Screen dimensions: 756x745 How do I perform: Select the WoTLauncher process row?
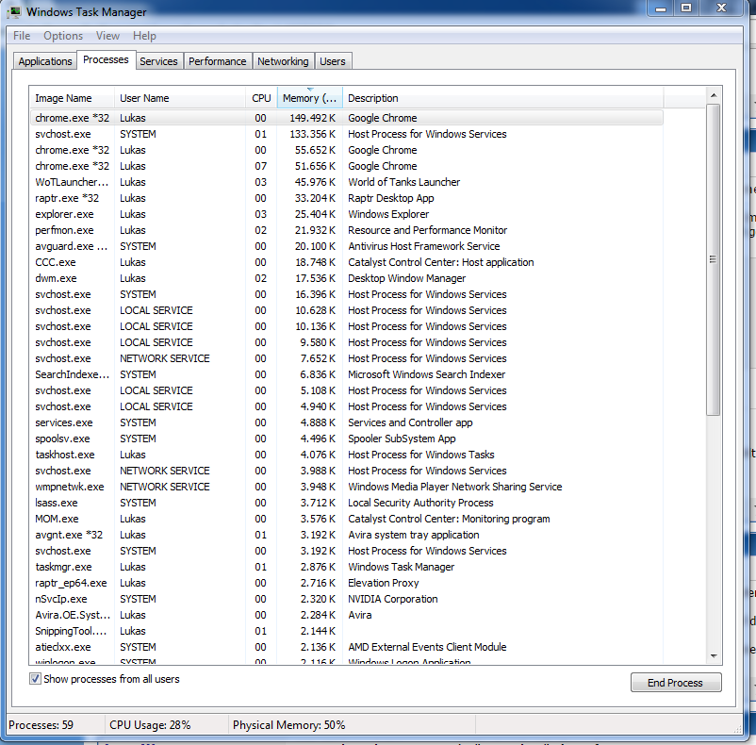(347, 182)
